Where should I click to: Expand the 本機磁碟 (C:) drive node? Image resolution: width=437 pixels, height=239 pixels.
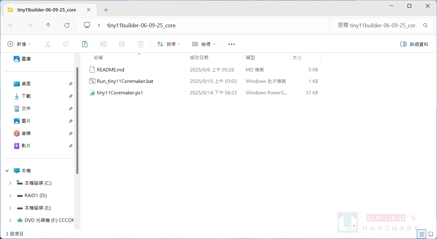click(x=10, y=183)
